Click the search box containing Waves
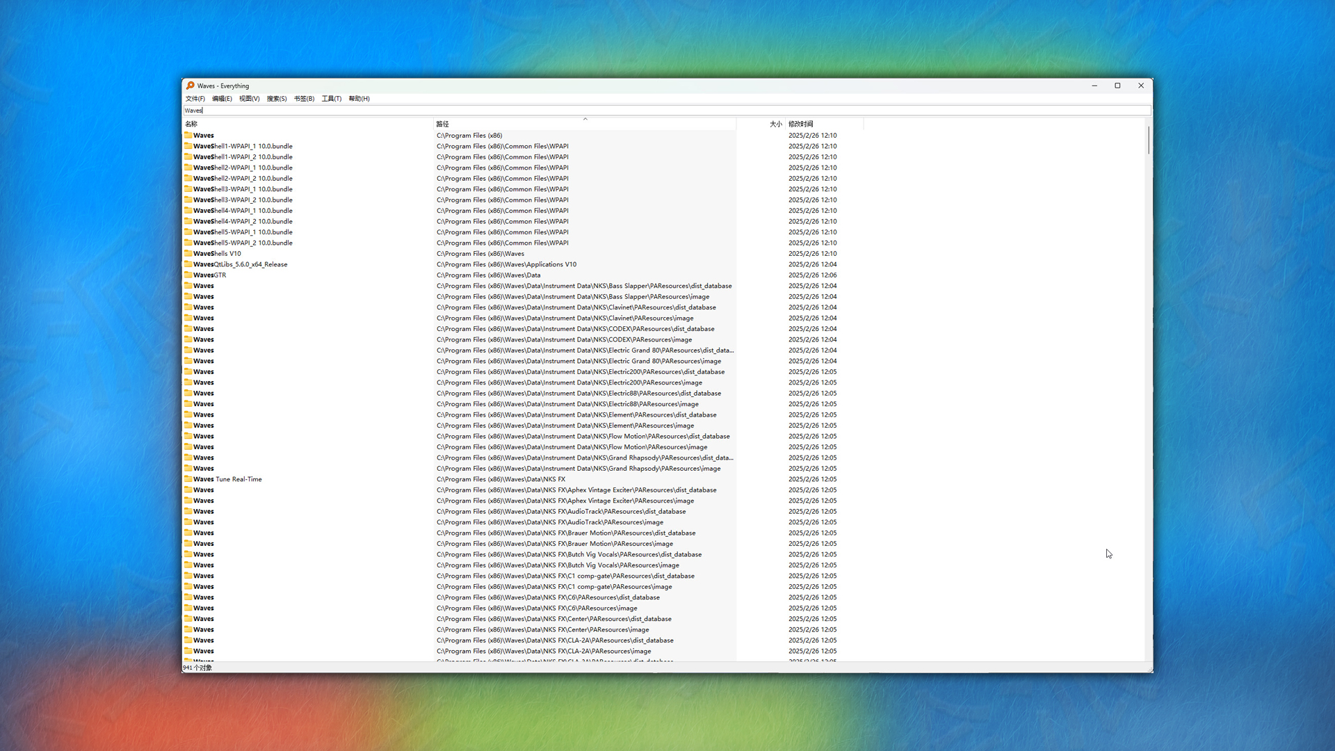This screenshot has width=1335, height=751. click(x=667, y=111)
